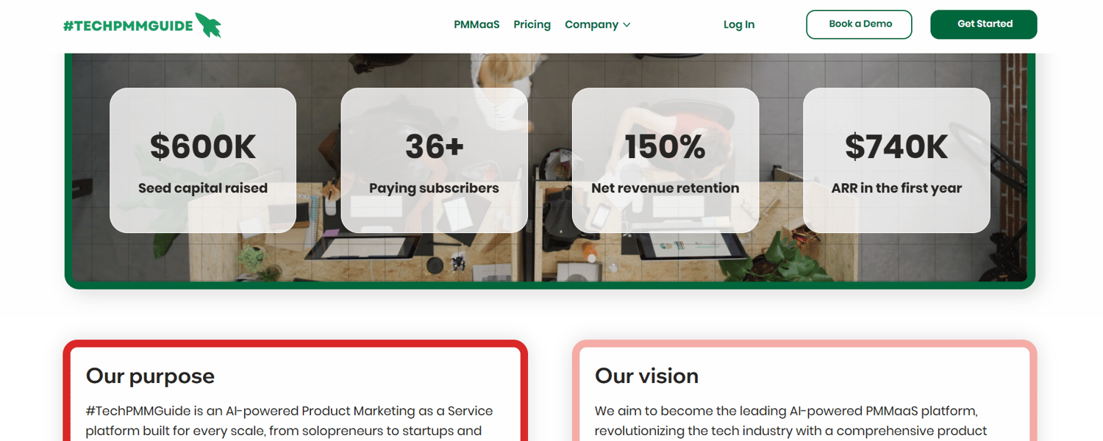Click the #TECHPMMGUIDE logo text
This screenshot has width=1103, height=441.
tap(128, 26)
